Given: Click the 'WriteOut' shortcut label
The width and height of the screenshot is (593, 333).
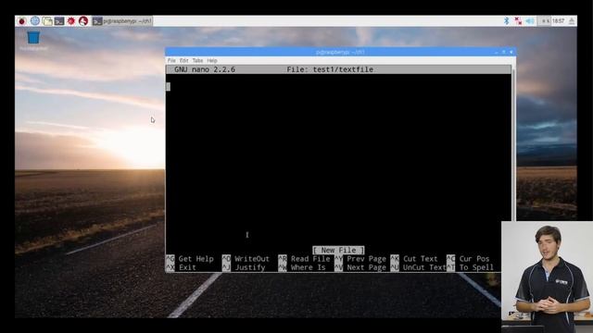Looking at the screenshot, I should pyautogui.click(x=252, y=259).
